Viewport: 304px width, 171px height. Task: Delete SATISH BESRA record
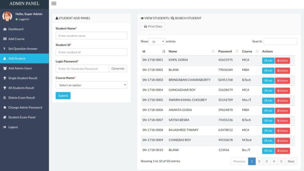click(x=282, y=121)
